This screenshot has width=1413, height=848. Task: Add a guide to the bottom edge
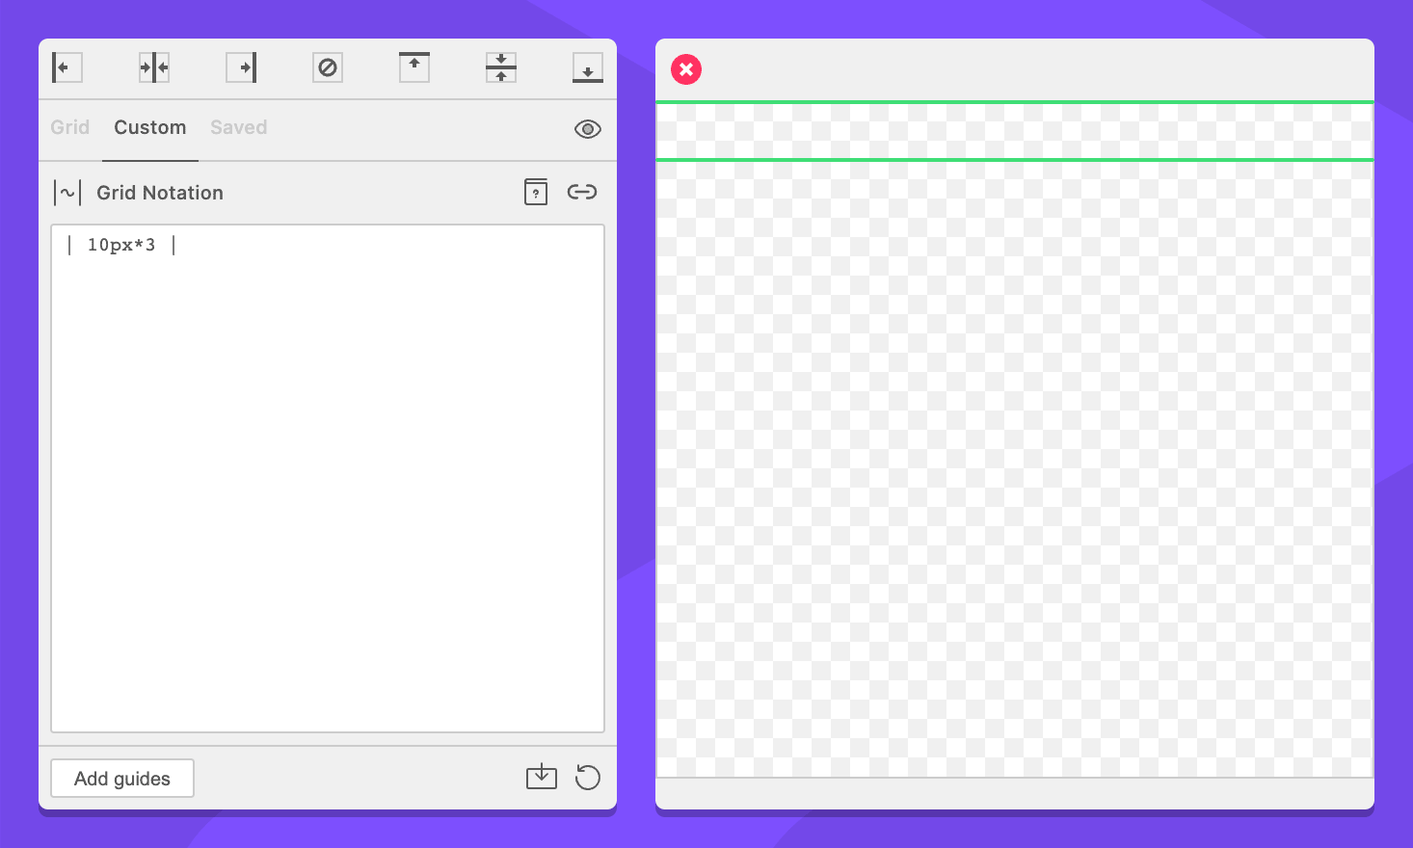tap(588, 67)
